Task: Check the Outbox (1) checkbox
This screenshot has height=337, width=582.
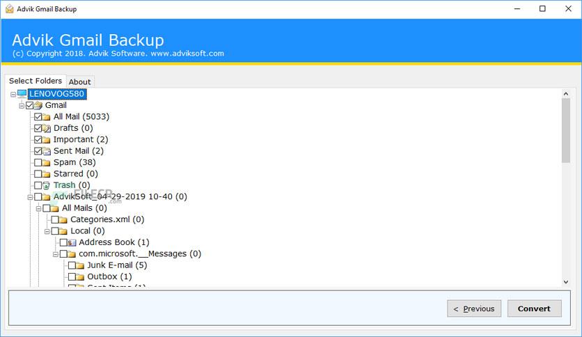Action: point(72,277)
